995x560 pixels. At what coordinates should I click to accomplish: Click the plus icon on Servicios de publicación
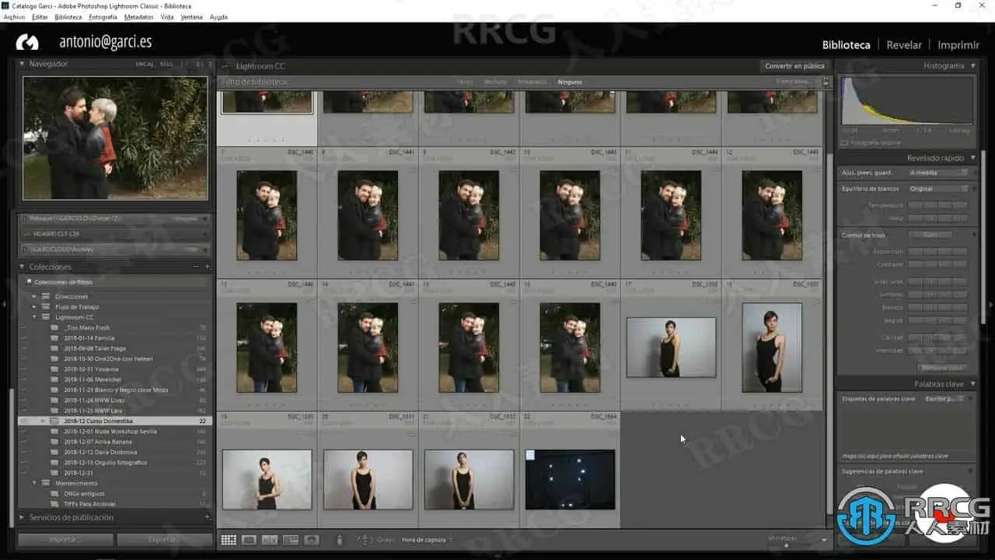coord(208,517)
